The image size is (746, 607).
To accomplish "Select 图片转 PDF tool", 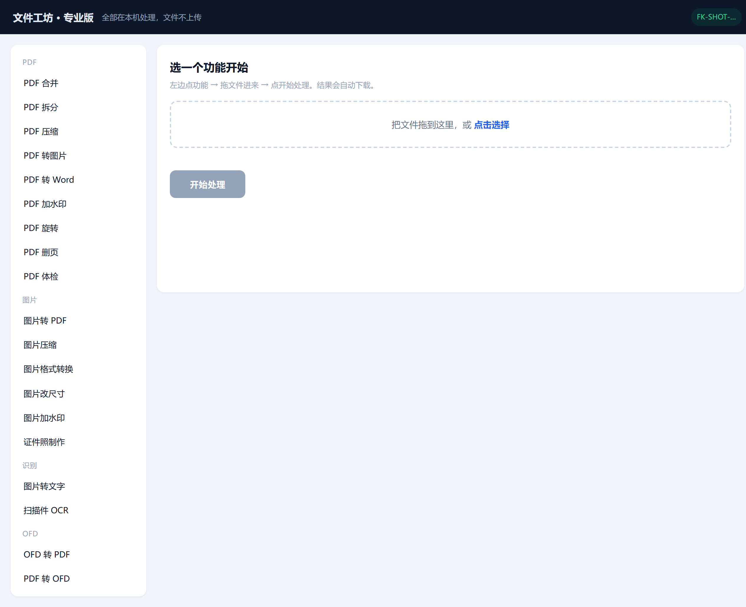I will coord(78,321).
